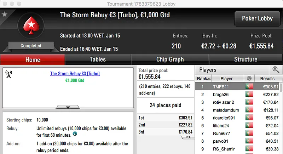Image resolution: width=283 pixels, height=154 pixels.
Task: Open The Storm Rebuy €3 [Turbo] link
Action: tap(75, 74)
